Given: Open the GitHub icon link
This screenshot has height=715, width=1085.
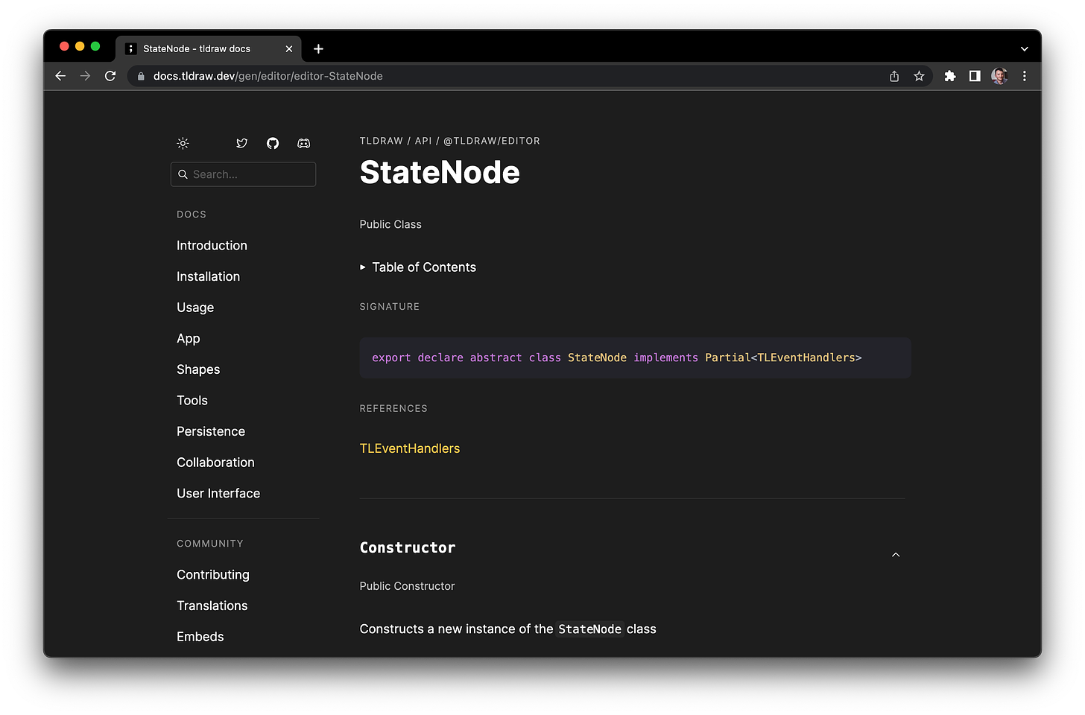Looking at the screenshot, I should (x=273, y=143).
